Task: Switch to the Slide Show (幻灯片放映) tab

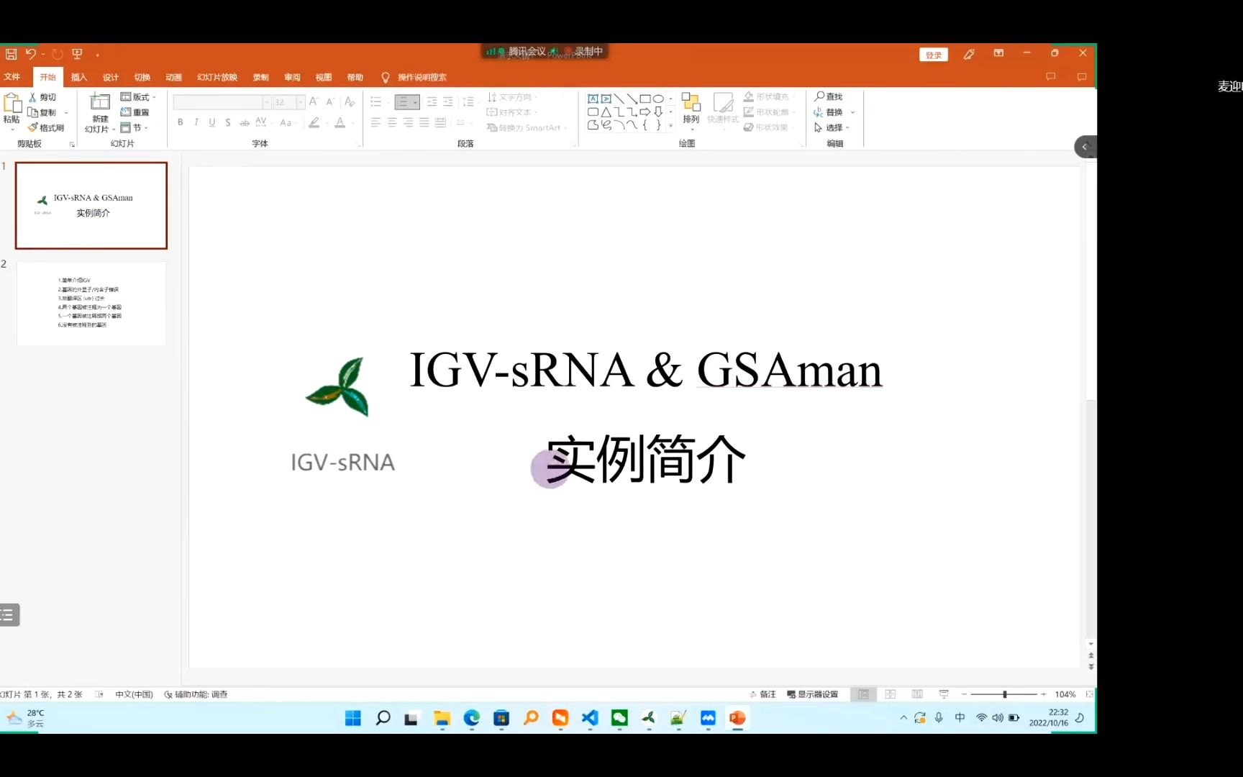Action: (217, 77)
